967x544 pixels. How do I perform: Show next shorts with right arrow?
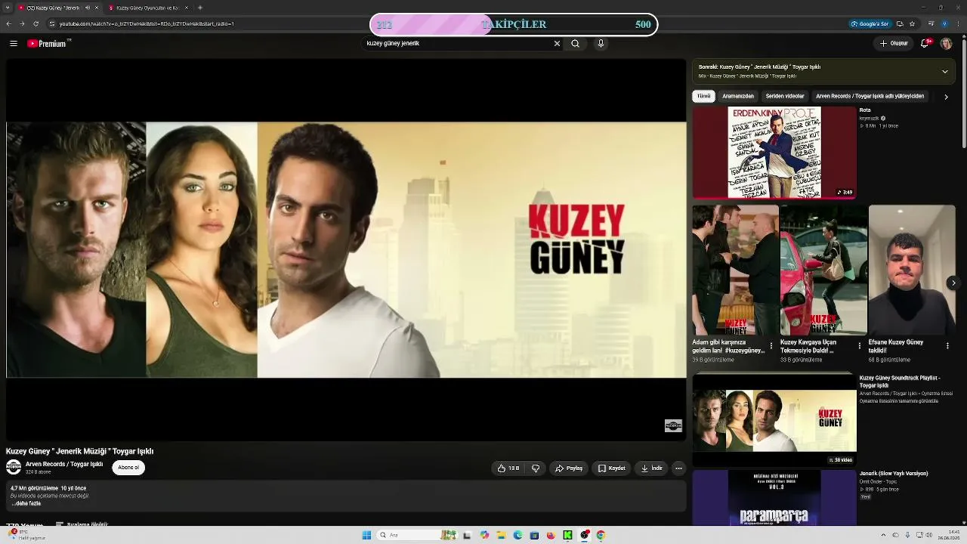pyautogui.click(x=953, y=283)
